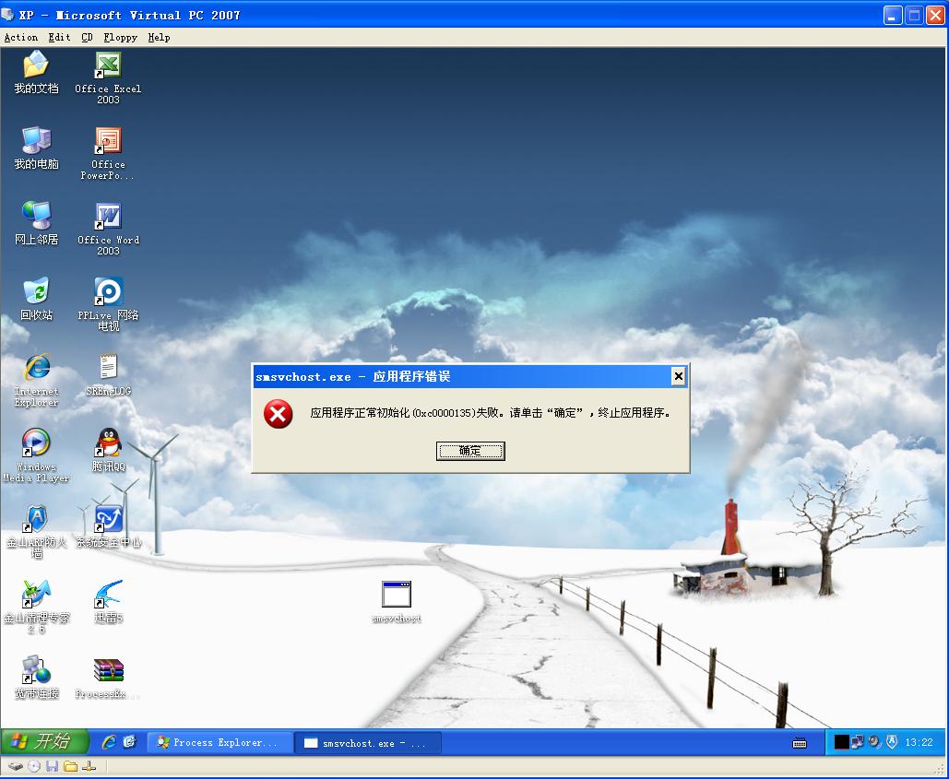This screenshot has height=779, width=949.
Task: Click Virtual PC hard disk status icon
Action: [16, 766]
